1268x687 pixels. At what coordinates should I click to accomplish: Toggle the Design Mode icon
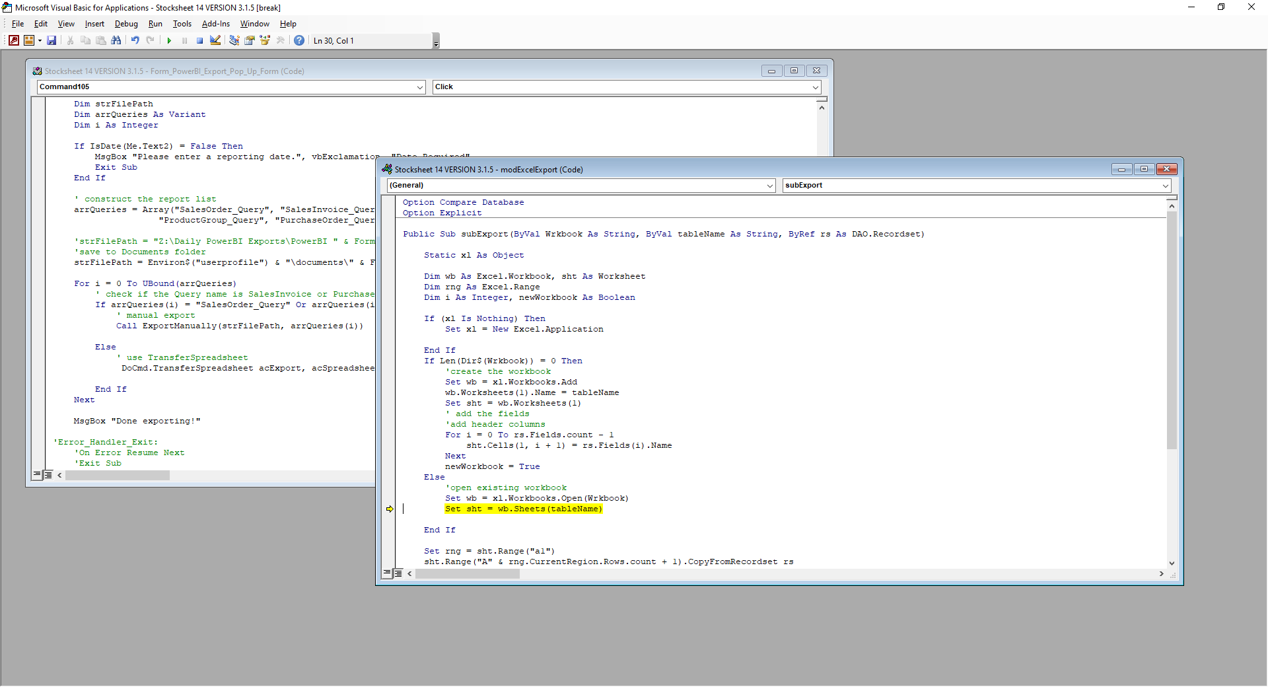coord(215,40)
